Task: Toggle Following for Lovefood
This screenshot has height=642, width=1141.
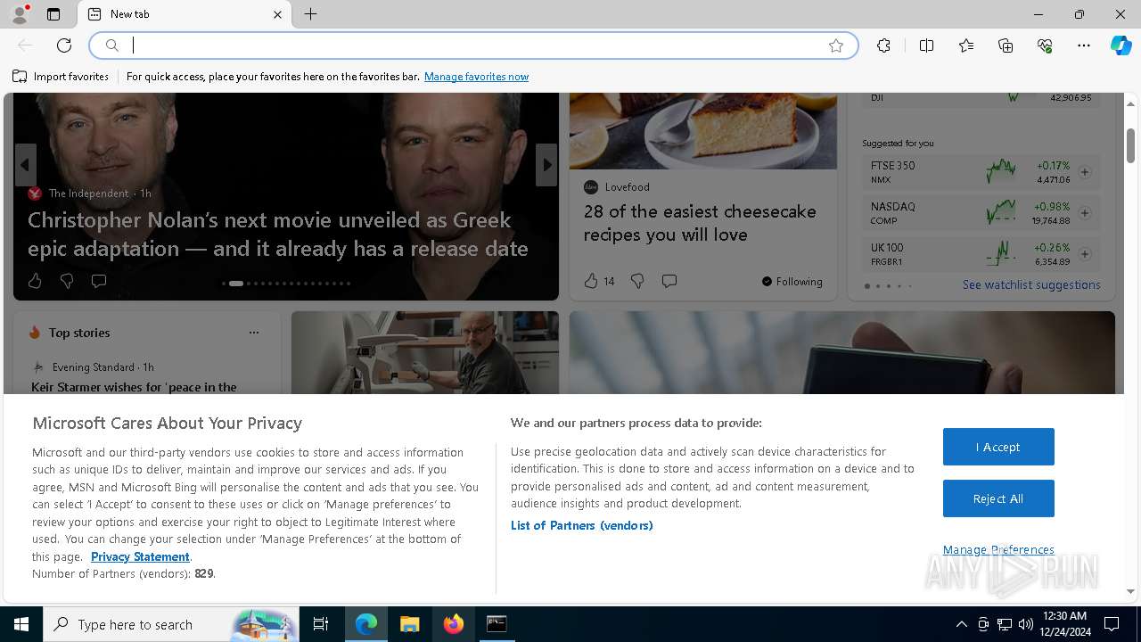Action: 792,281
